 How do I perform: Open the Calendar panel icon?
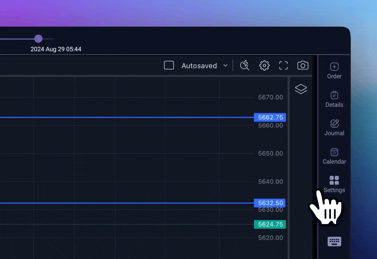coord(334,156)
